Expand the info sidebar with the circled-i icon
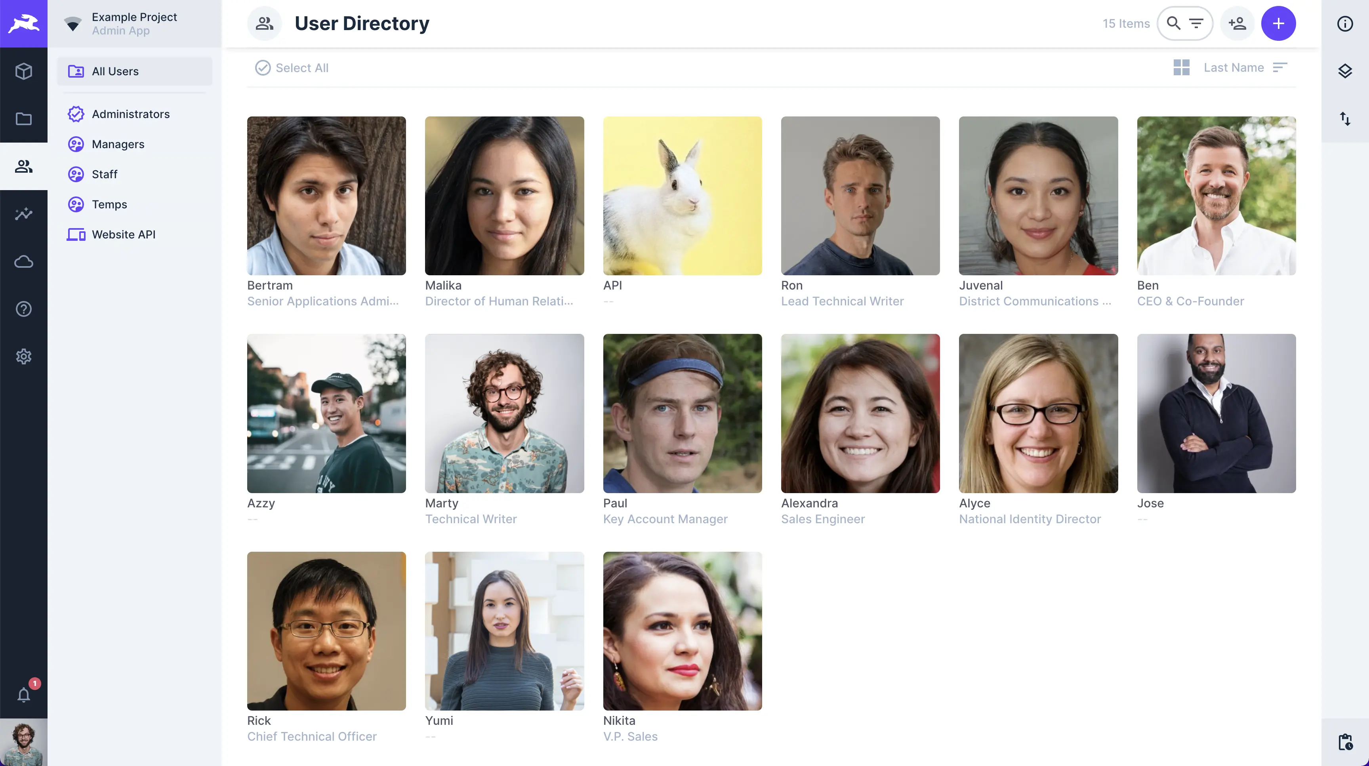The image size is (1369, 766). [x=1345, y=23]
